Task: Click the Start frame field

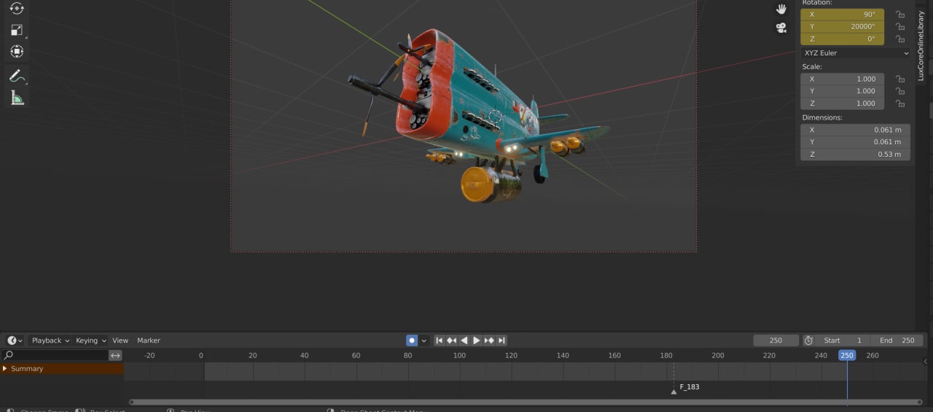Action: pyautogui.click(x=843, y=341)
